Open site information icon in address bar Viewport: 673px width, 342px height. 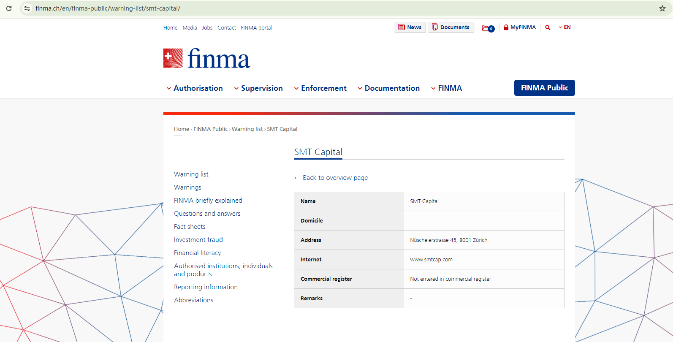pyautogui.click(x=27, y=8)
